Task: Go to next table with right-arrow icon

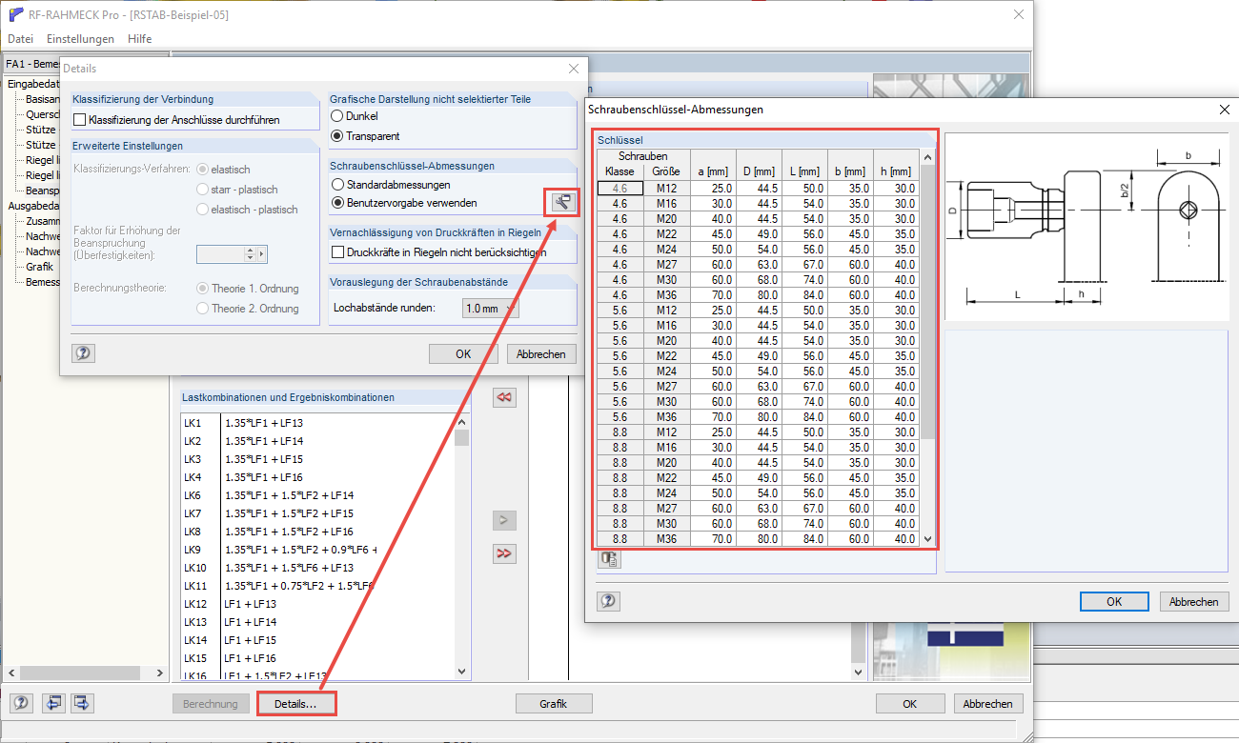Action: click(82, 703)
